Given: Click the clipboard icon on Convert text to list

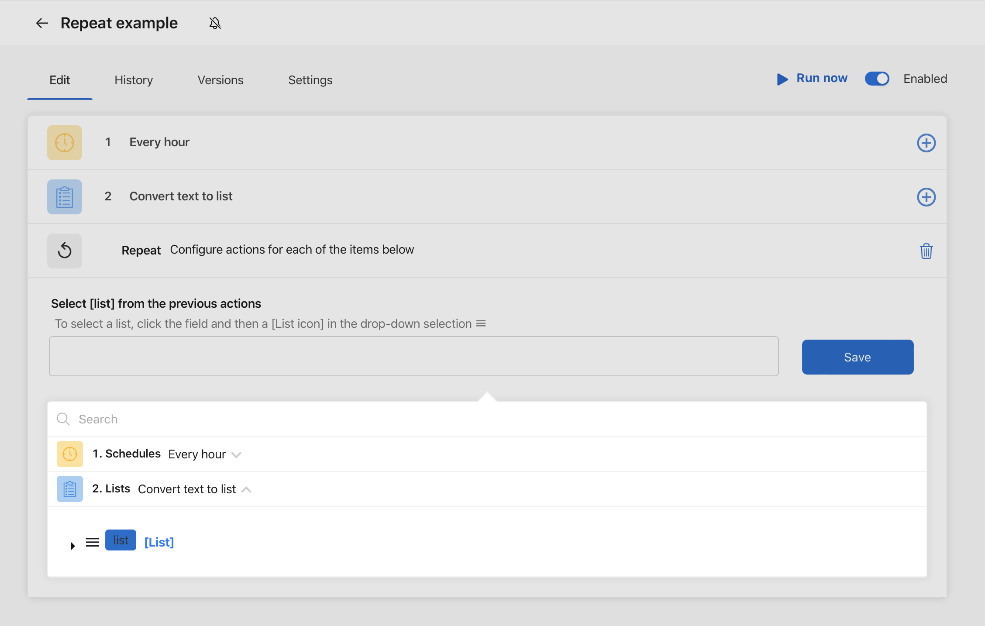Looking at the screenshot, I should [64, 197].
